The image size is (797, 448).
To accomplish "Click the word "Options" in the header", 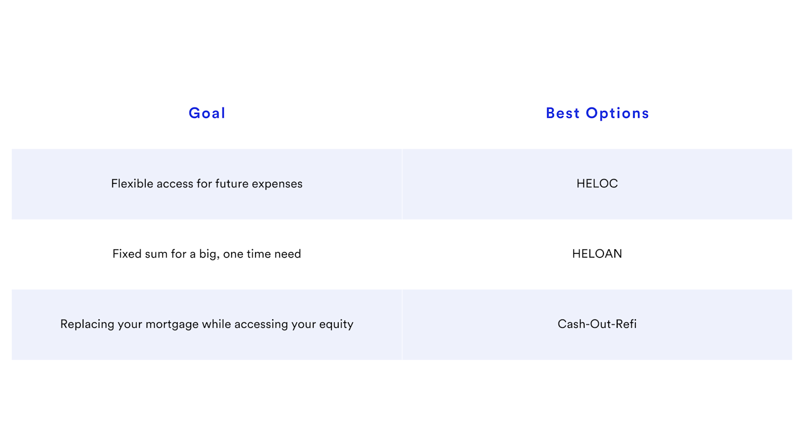I will coord(618,114).
